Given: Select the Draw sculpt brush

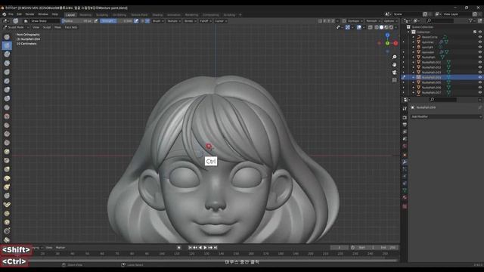Looking at the screenshot, I should 7,37.
